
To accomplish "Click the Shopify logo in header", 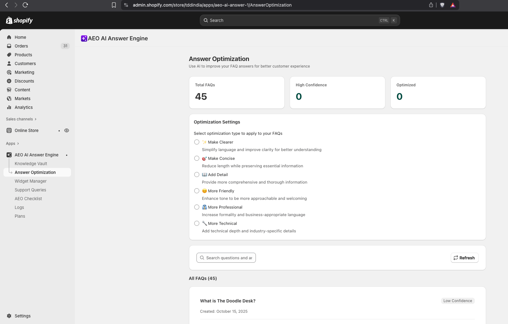I will click(x=19, y=20).
